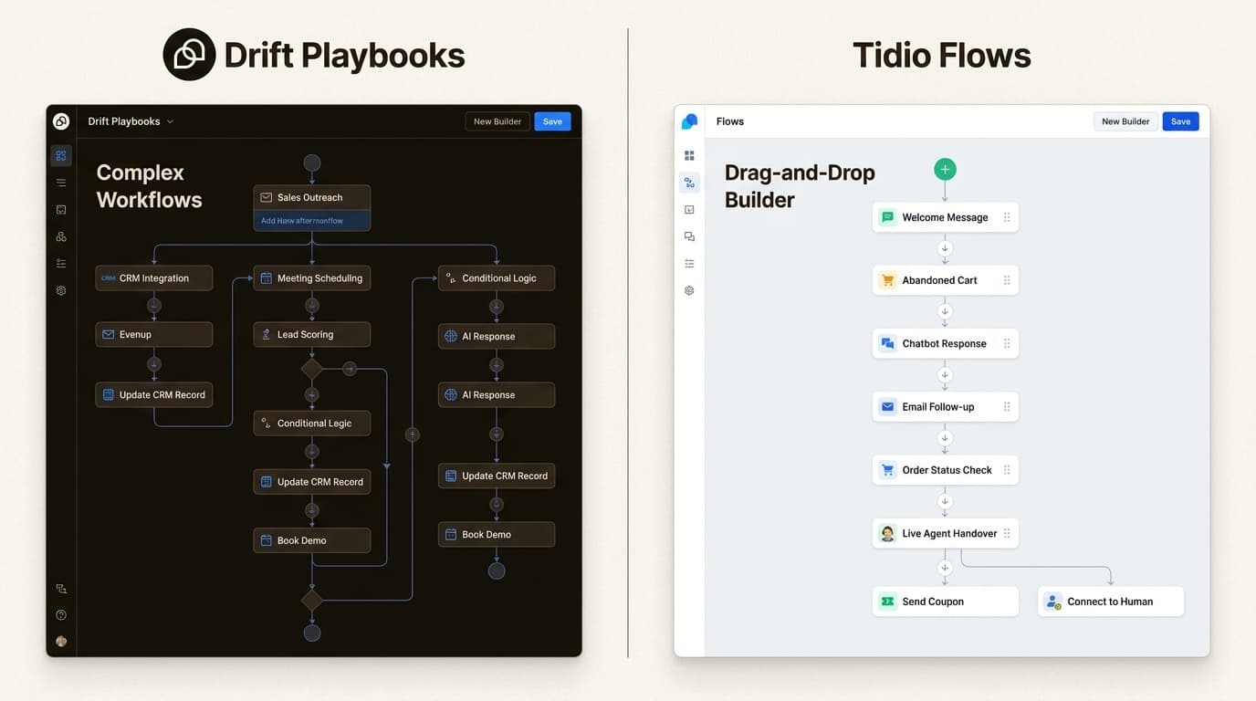Click the Drift logo in the Drift Playbooks sidebar
Image resolution: width=1256 pixels, height=701 pixels.
coord(61,121)
